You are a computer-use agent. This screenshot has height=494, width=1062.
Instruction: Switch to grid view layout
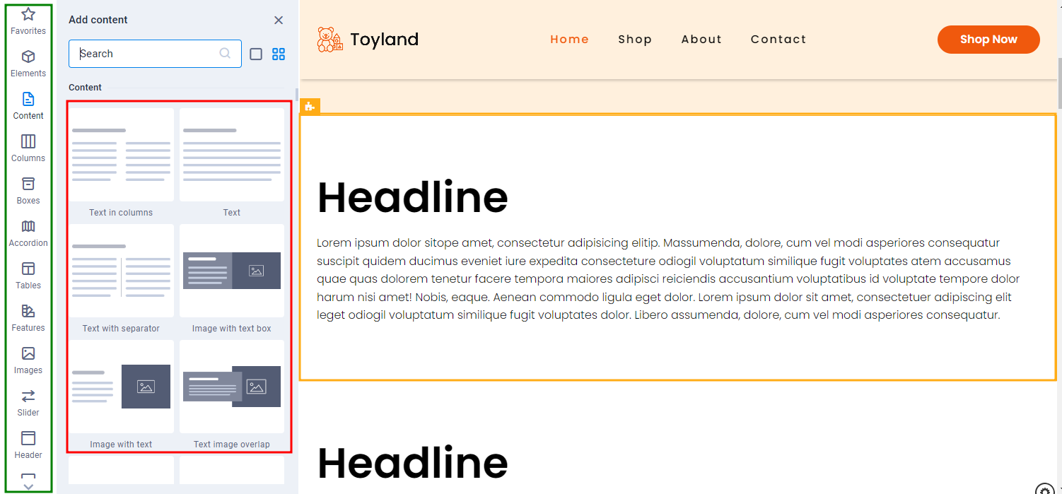279,54
